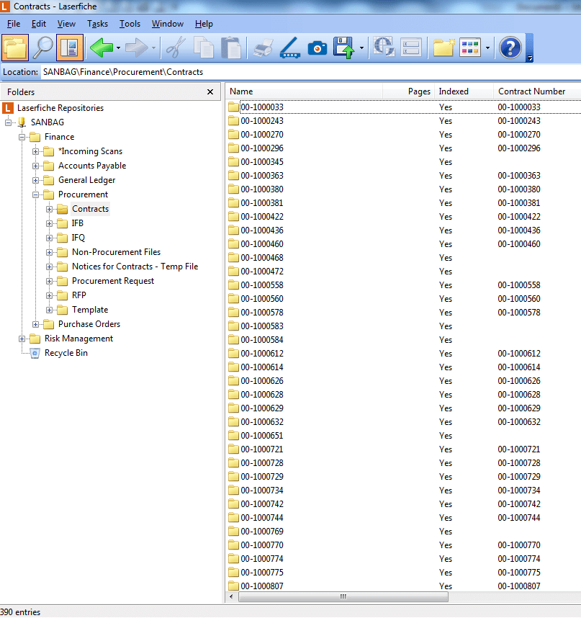Screen dimensions: 581x618
Task: Toggle the folder browser toolbar button
Action: pos(15,48)
